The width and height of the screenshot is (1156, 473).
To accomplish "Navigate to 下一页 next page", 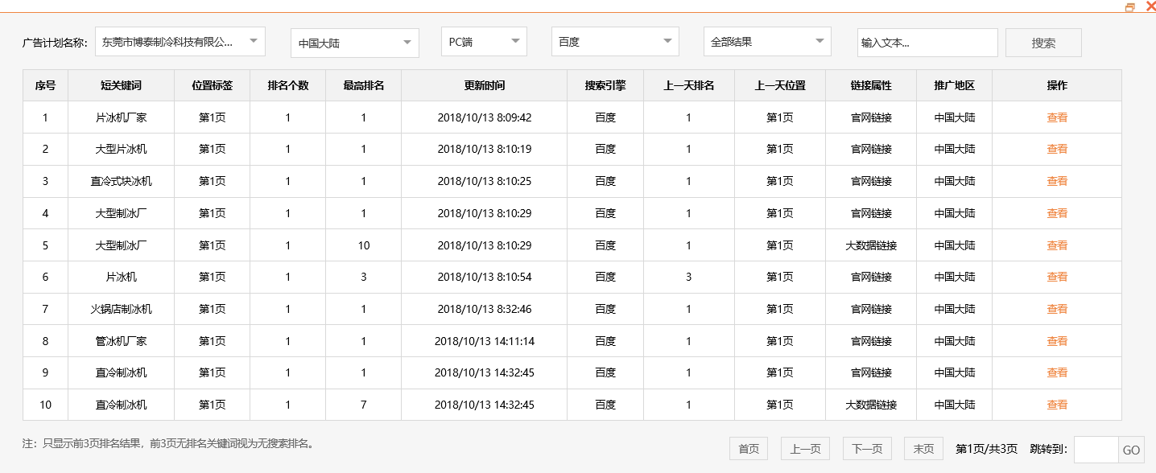I will 865,449.
